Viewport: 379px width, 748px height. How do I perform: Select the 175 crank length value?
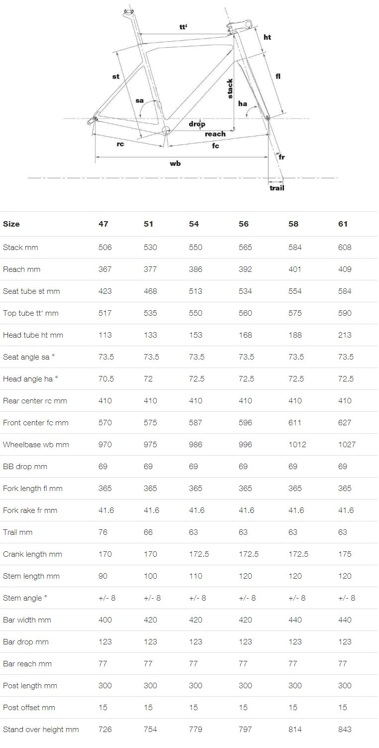pos(344,554)
